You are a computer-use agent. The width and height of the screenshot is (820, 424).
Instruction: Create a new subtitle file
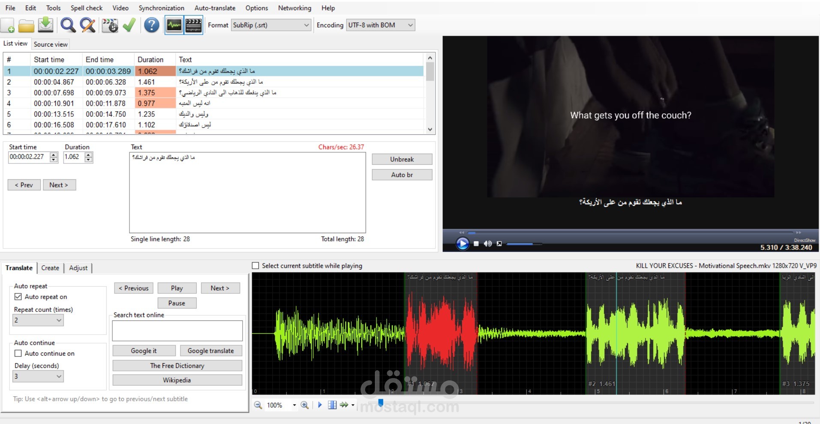click(8, 25)
